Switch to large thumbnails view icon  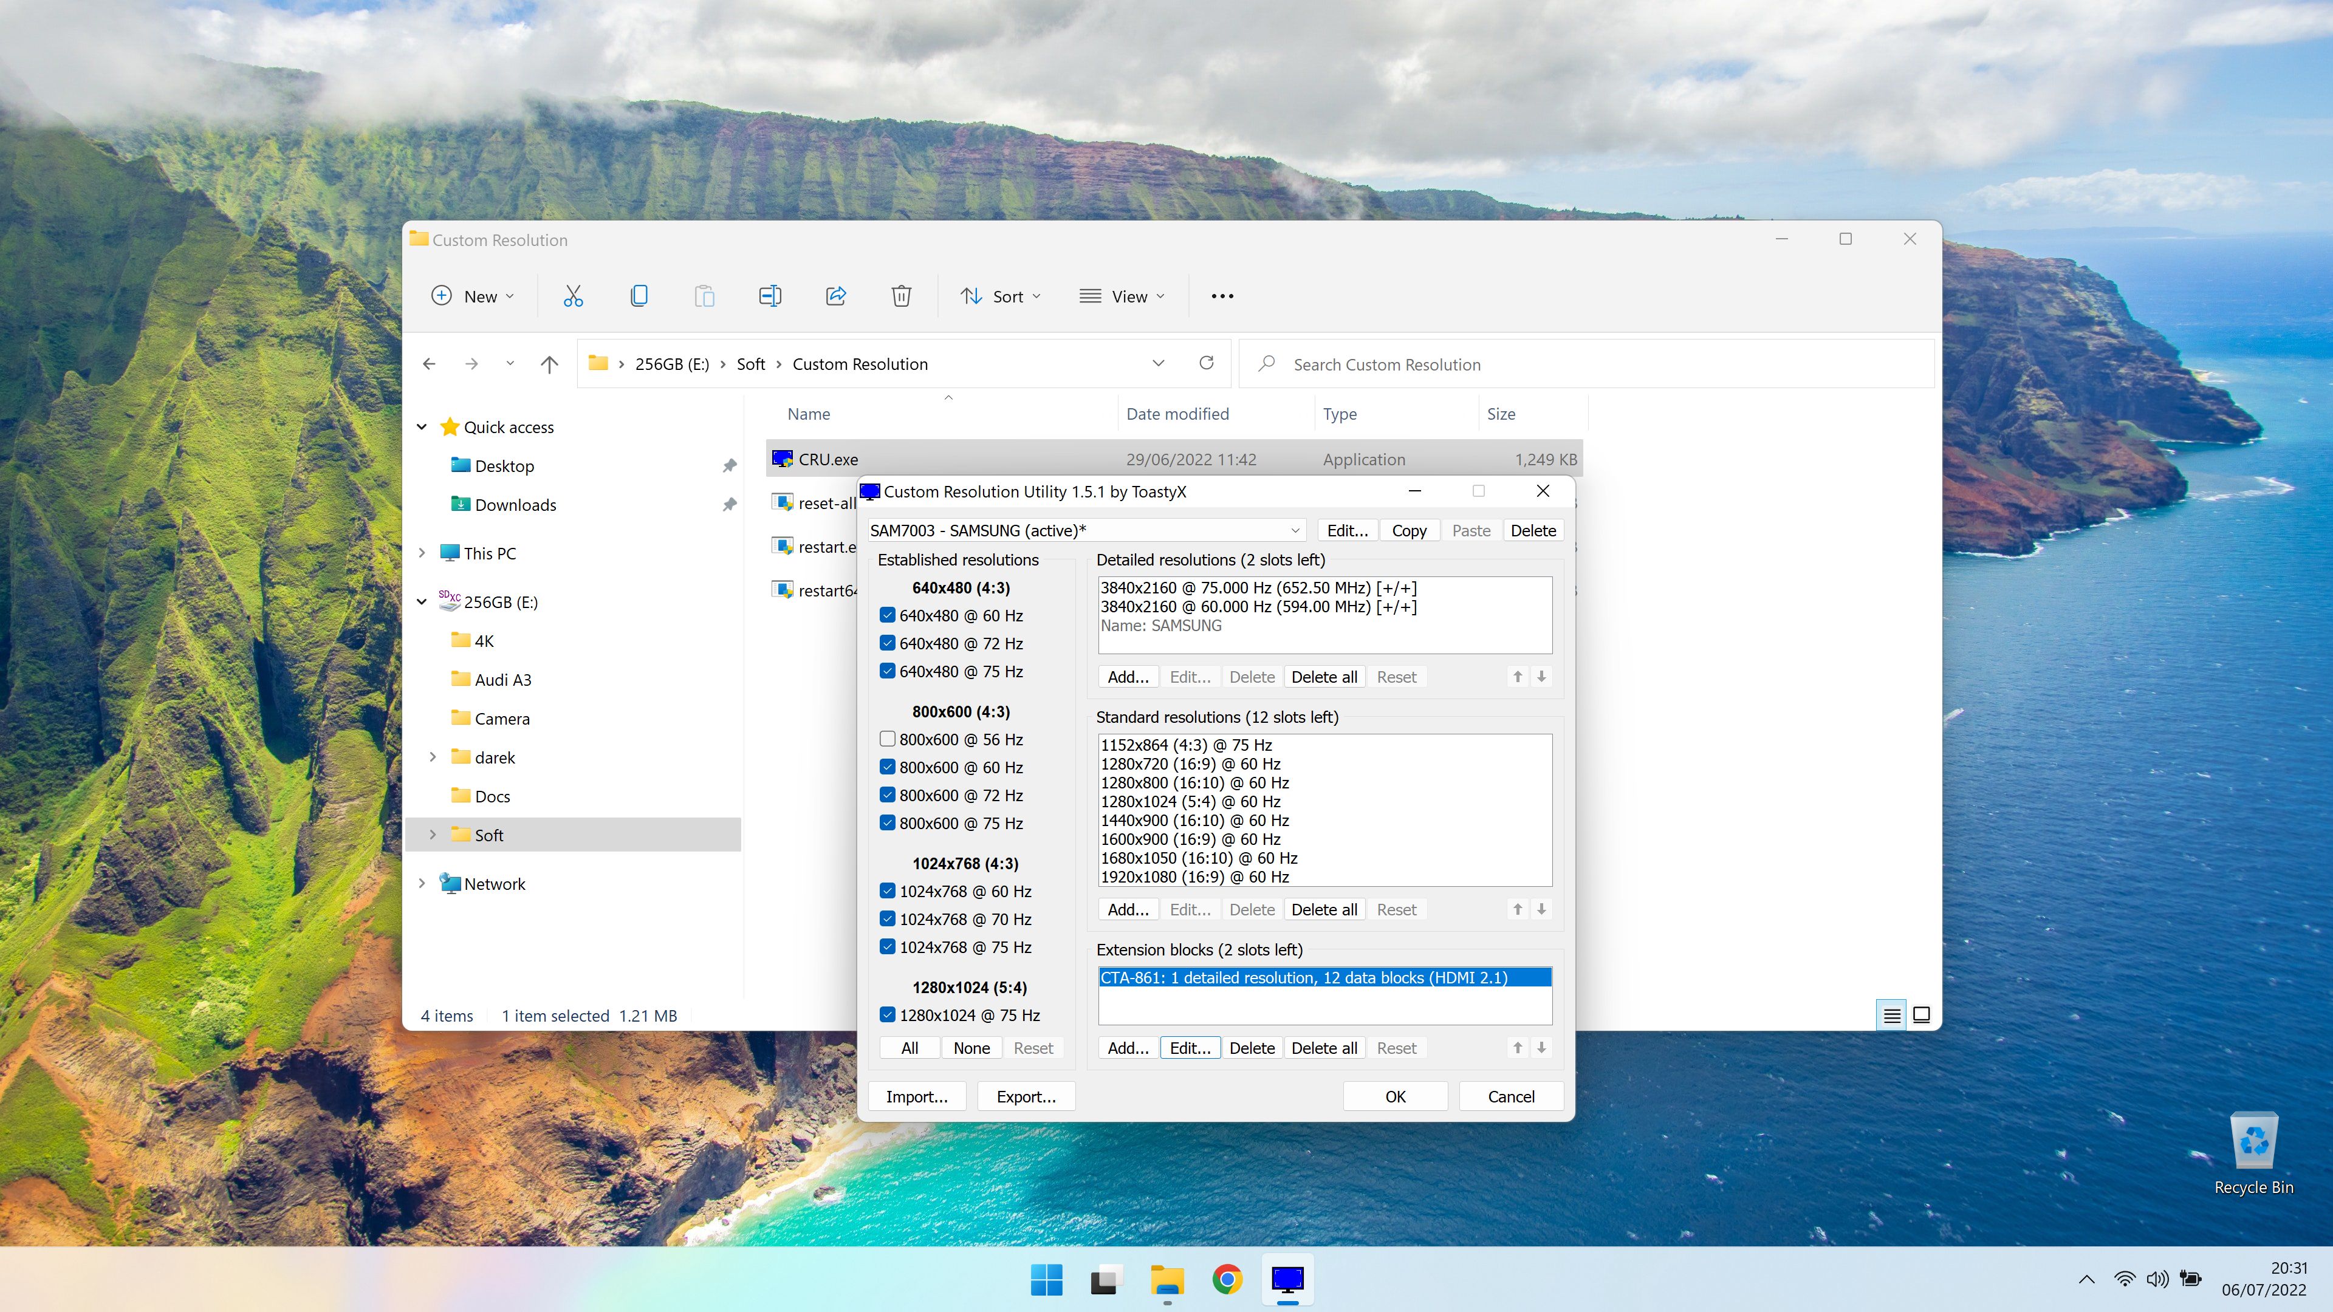tap(1921, 1015)
